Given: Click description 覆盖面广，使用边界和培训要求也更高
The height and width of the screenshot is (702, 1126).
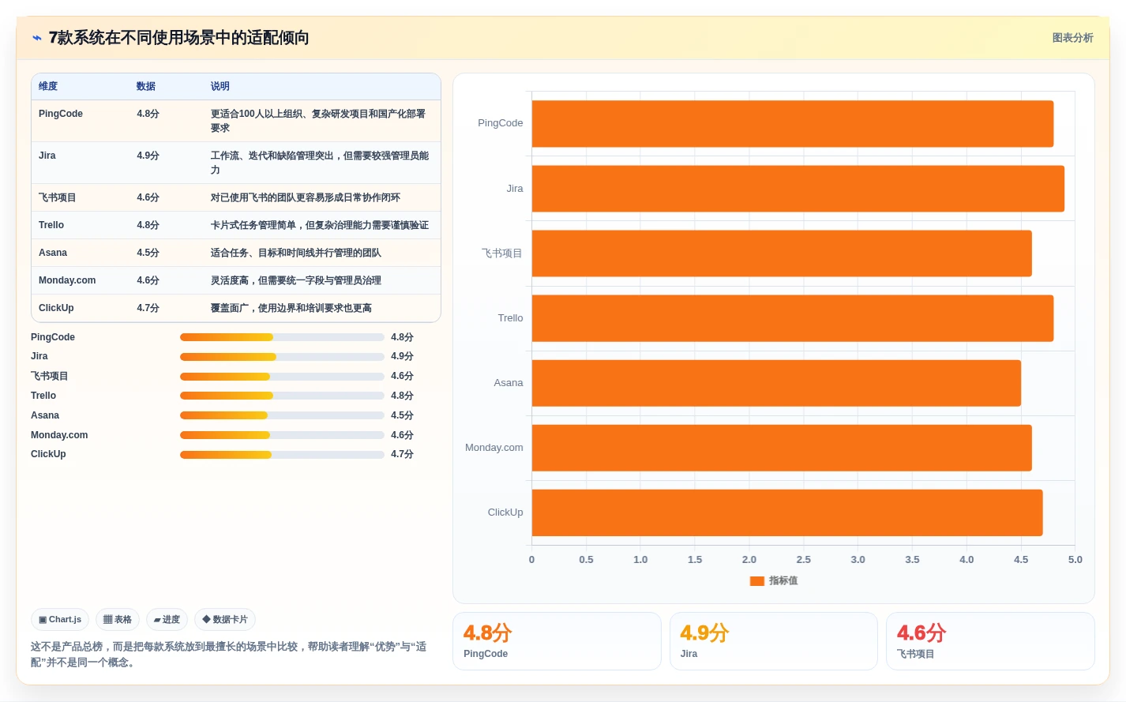Looking at the screenshot, I should (291, 308).
